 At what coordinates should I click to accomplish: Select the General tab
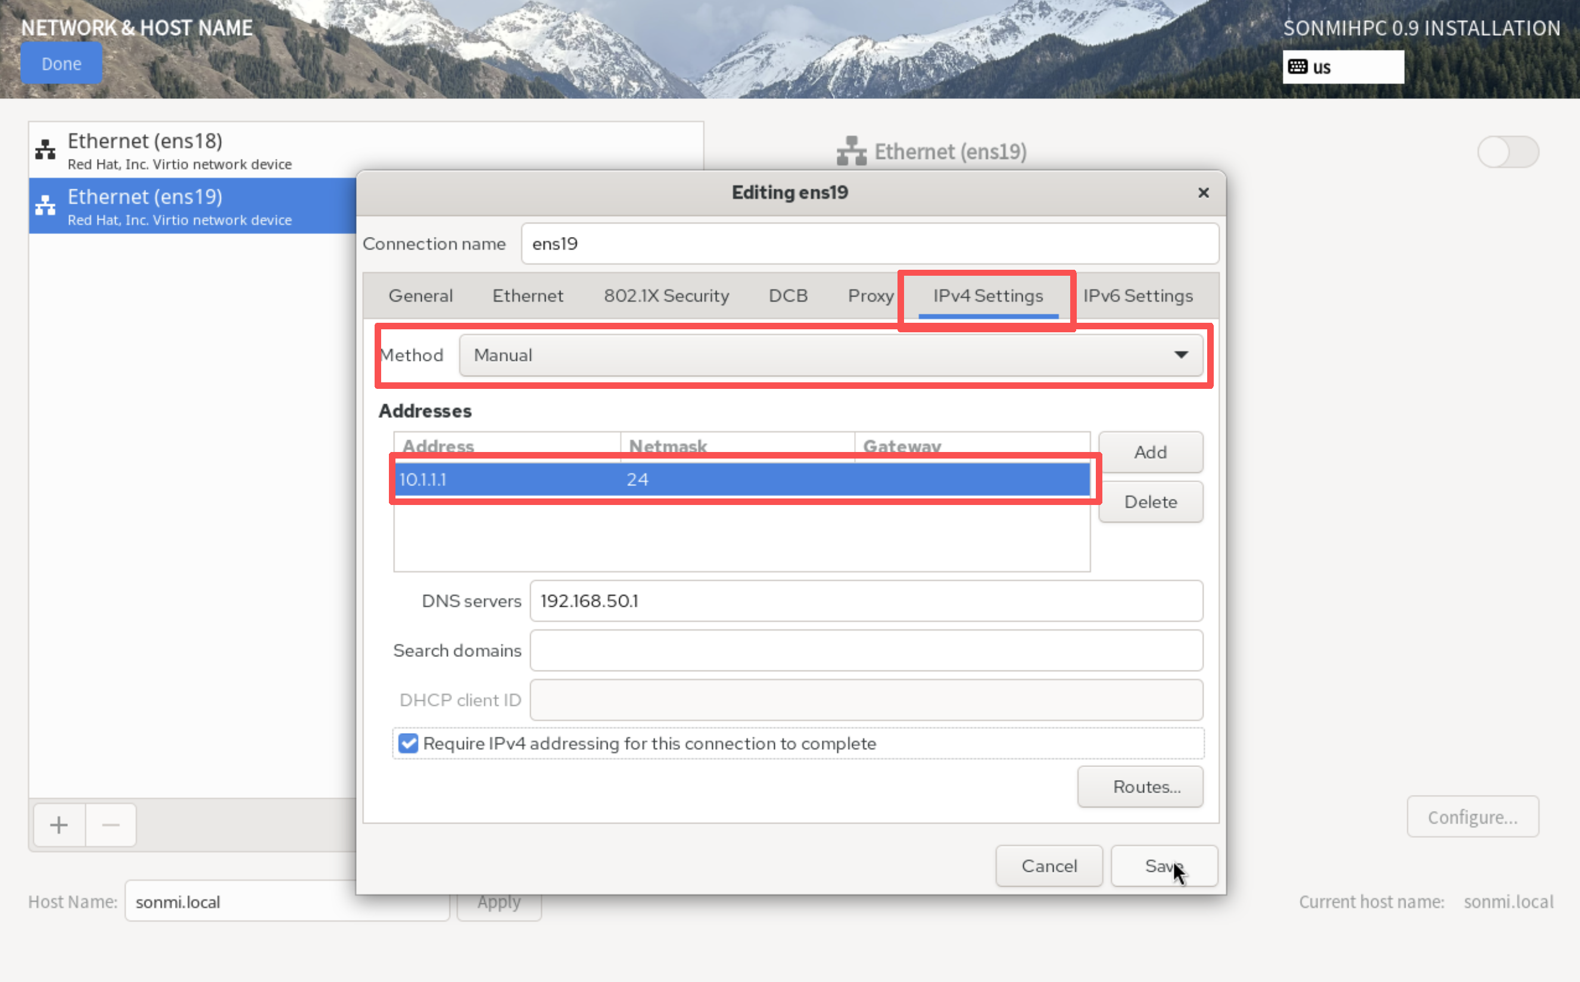(x=420, y=296)
